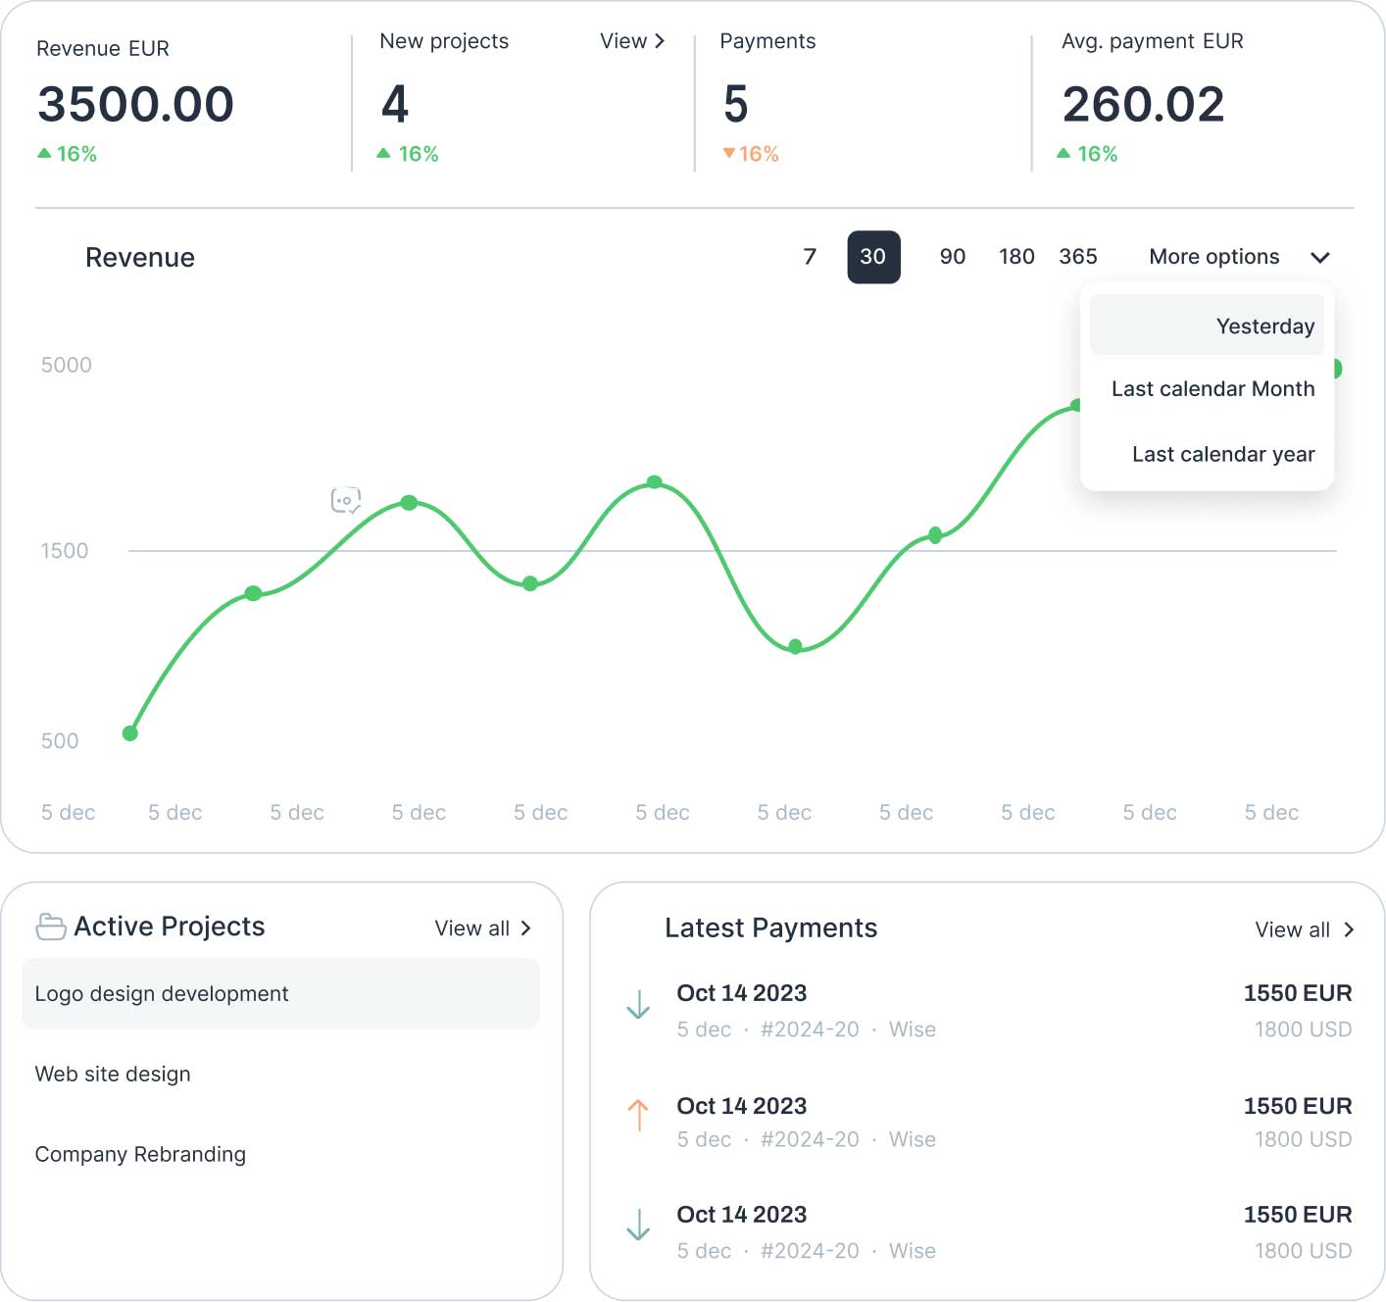Click the green up triangle under Avg. payment EUR
The image size is (1386, 1302).
[1063, 153]
